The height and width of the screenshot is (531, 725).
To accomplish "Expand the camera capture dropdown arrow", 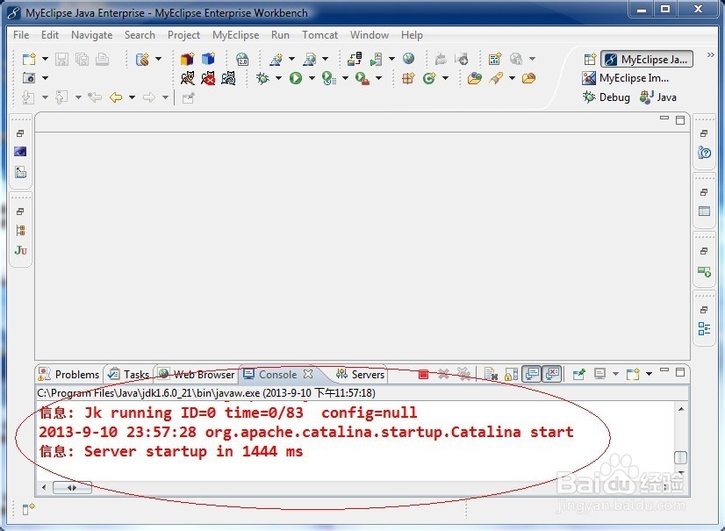I will click(45, 78).
